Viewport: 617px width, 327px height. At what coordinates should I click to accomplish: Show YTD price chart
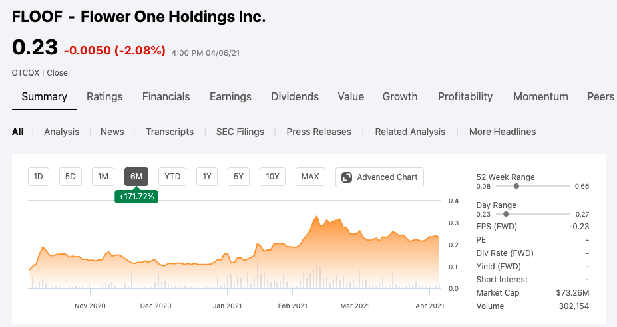pos(172,177)
